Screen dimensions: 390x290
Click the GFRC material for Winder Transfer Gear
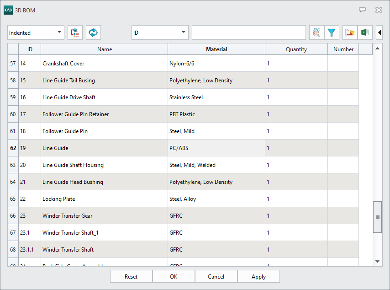[x=216, y=216]
